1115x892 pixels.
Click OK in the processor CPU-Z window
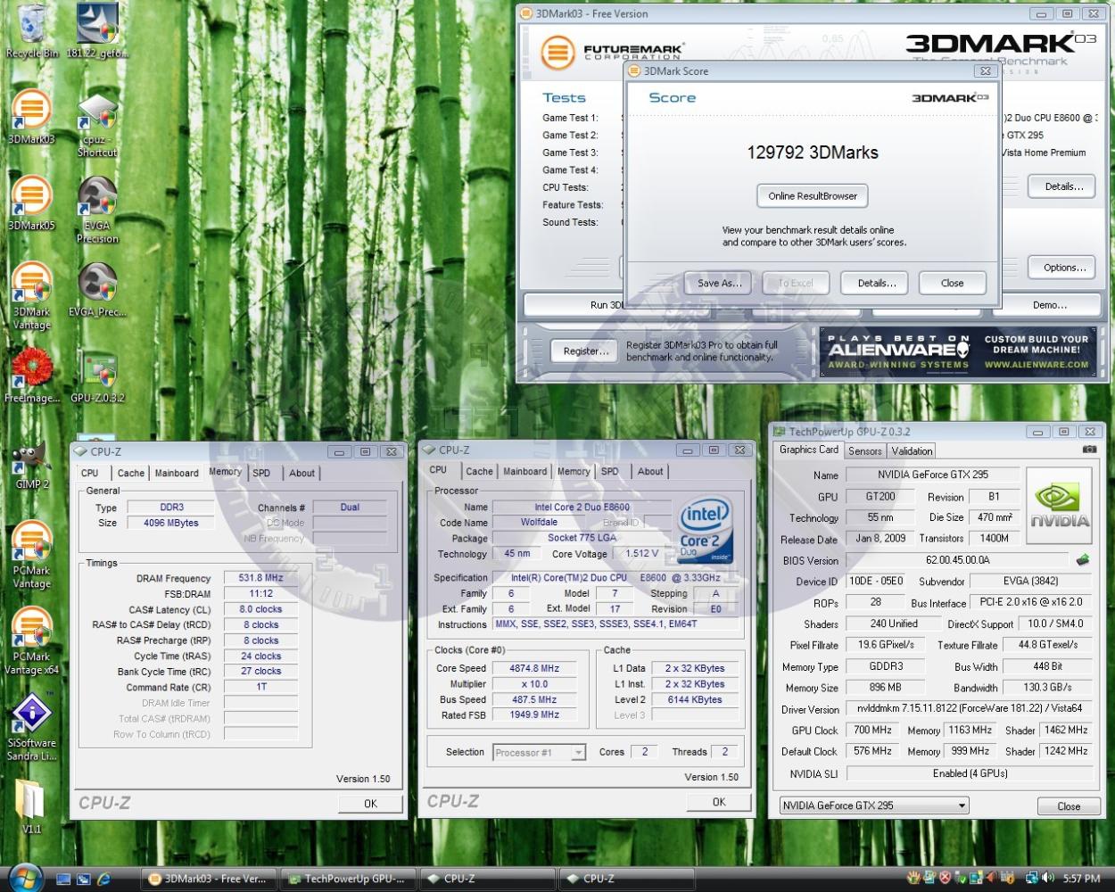pyautogui.click(x=719, y=802)
